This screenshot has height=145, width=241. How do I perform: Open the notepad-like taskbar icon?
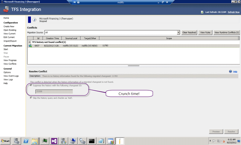(x=101, y=141)
